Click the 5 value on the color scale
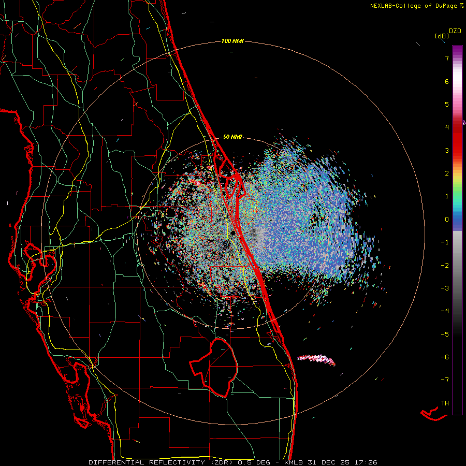This screenshot has width=466, height=466. click(x=447, y=104)
